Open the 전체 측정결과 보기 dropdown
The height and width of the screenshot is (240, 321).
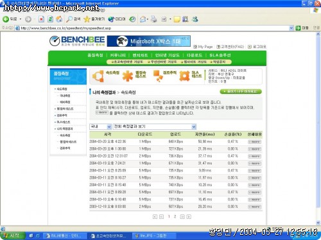tap(155, 127)
